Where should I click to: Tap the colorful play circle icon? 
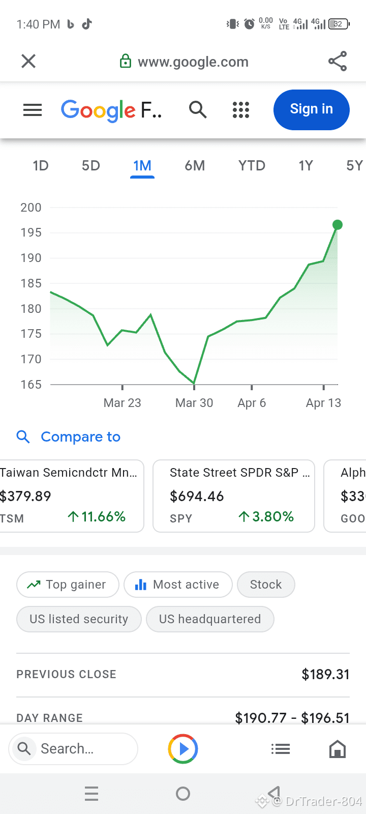[183, 749]
